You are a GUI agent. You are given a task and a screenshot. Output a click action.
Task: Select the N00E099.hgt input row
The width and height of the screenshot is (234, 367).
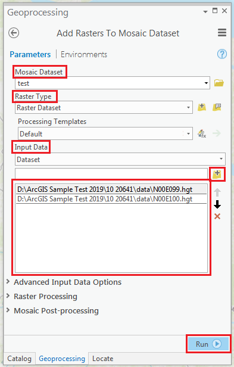111,189
